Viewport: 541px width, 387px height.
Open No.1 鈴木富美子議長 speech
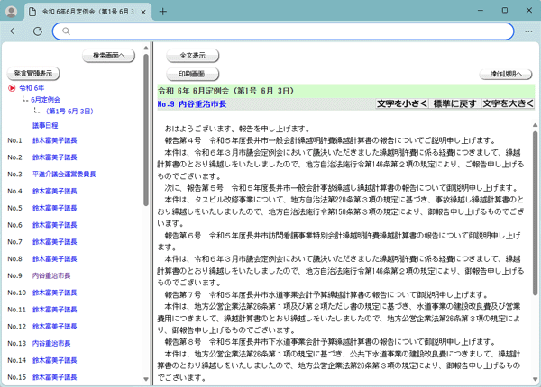coord(54,140)
